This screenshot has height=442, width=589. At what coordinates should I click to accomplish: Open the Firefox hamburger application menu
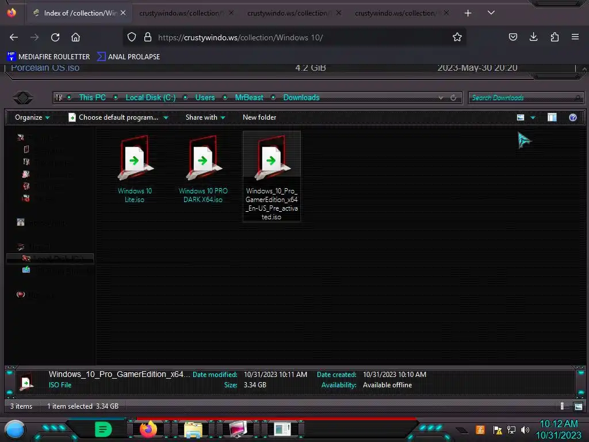[x=575, y=37]
